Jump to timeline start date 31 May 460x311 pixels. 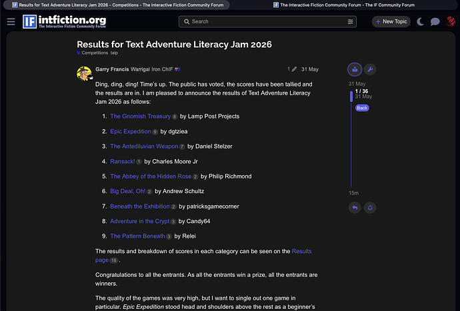[x=357, y=84]
